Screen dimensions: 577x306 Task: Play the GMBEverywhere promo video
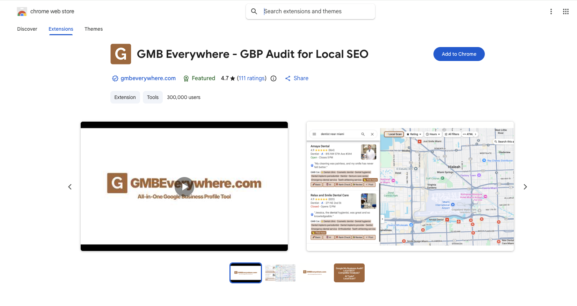click(184, 186)
